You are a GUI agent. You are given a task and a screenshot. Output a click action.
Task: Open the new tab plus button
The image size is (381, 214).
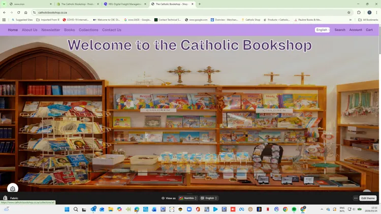tap(200, 4)
